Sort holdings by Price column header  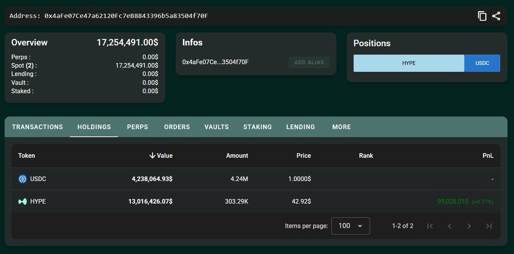pyautogui.click(x=303, y=156)
